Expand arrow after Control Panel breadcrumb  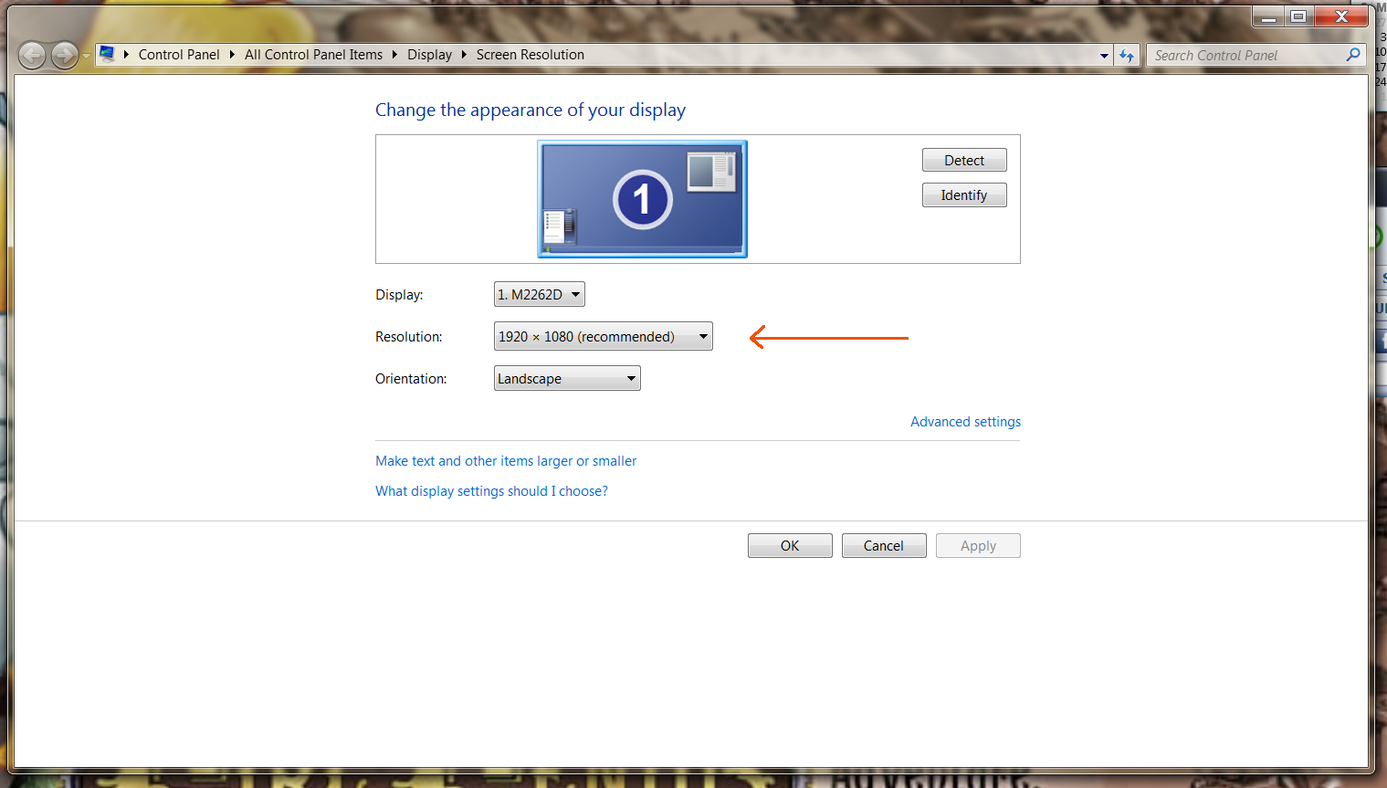233,55
